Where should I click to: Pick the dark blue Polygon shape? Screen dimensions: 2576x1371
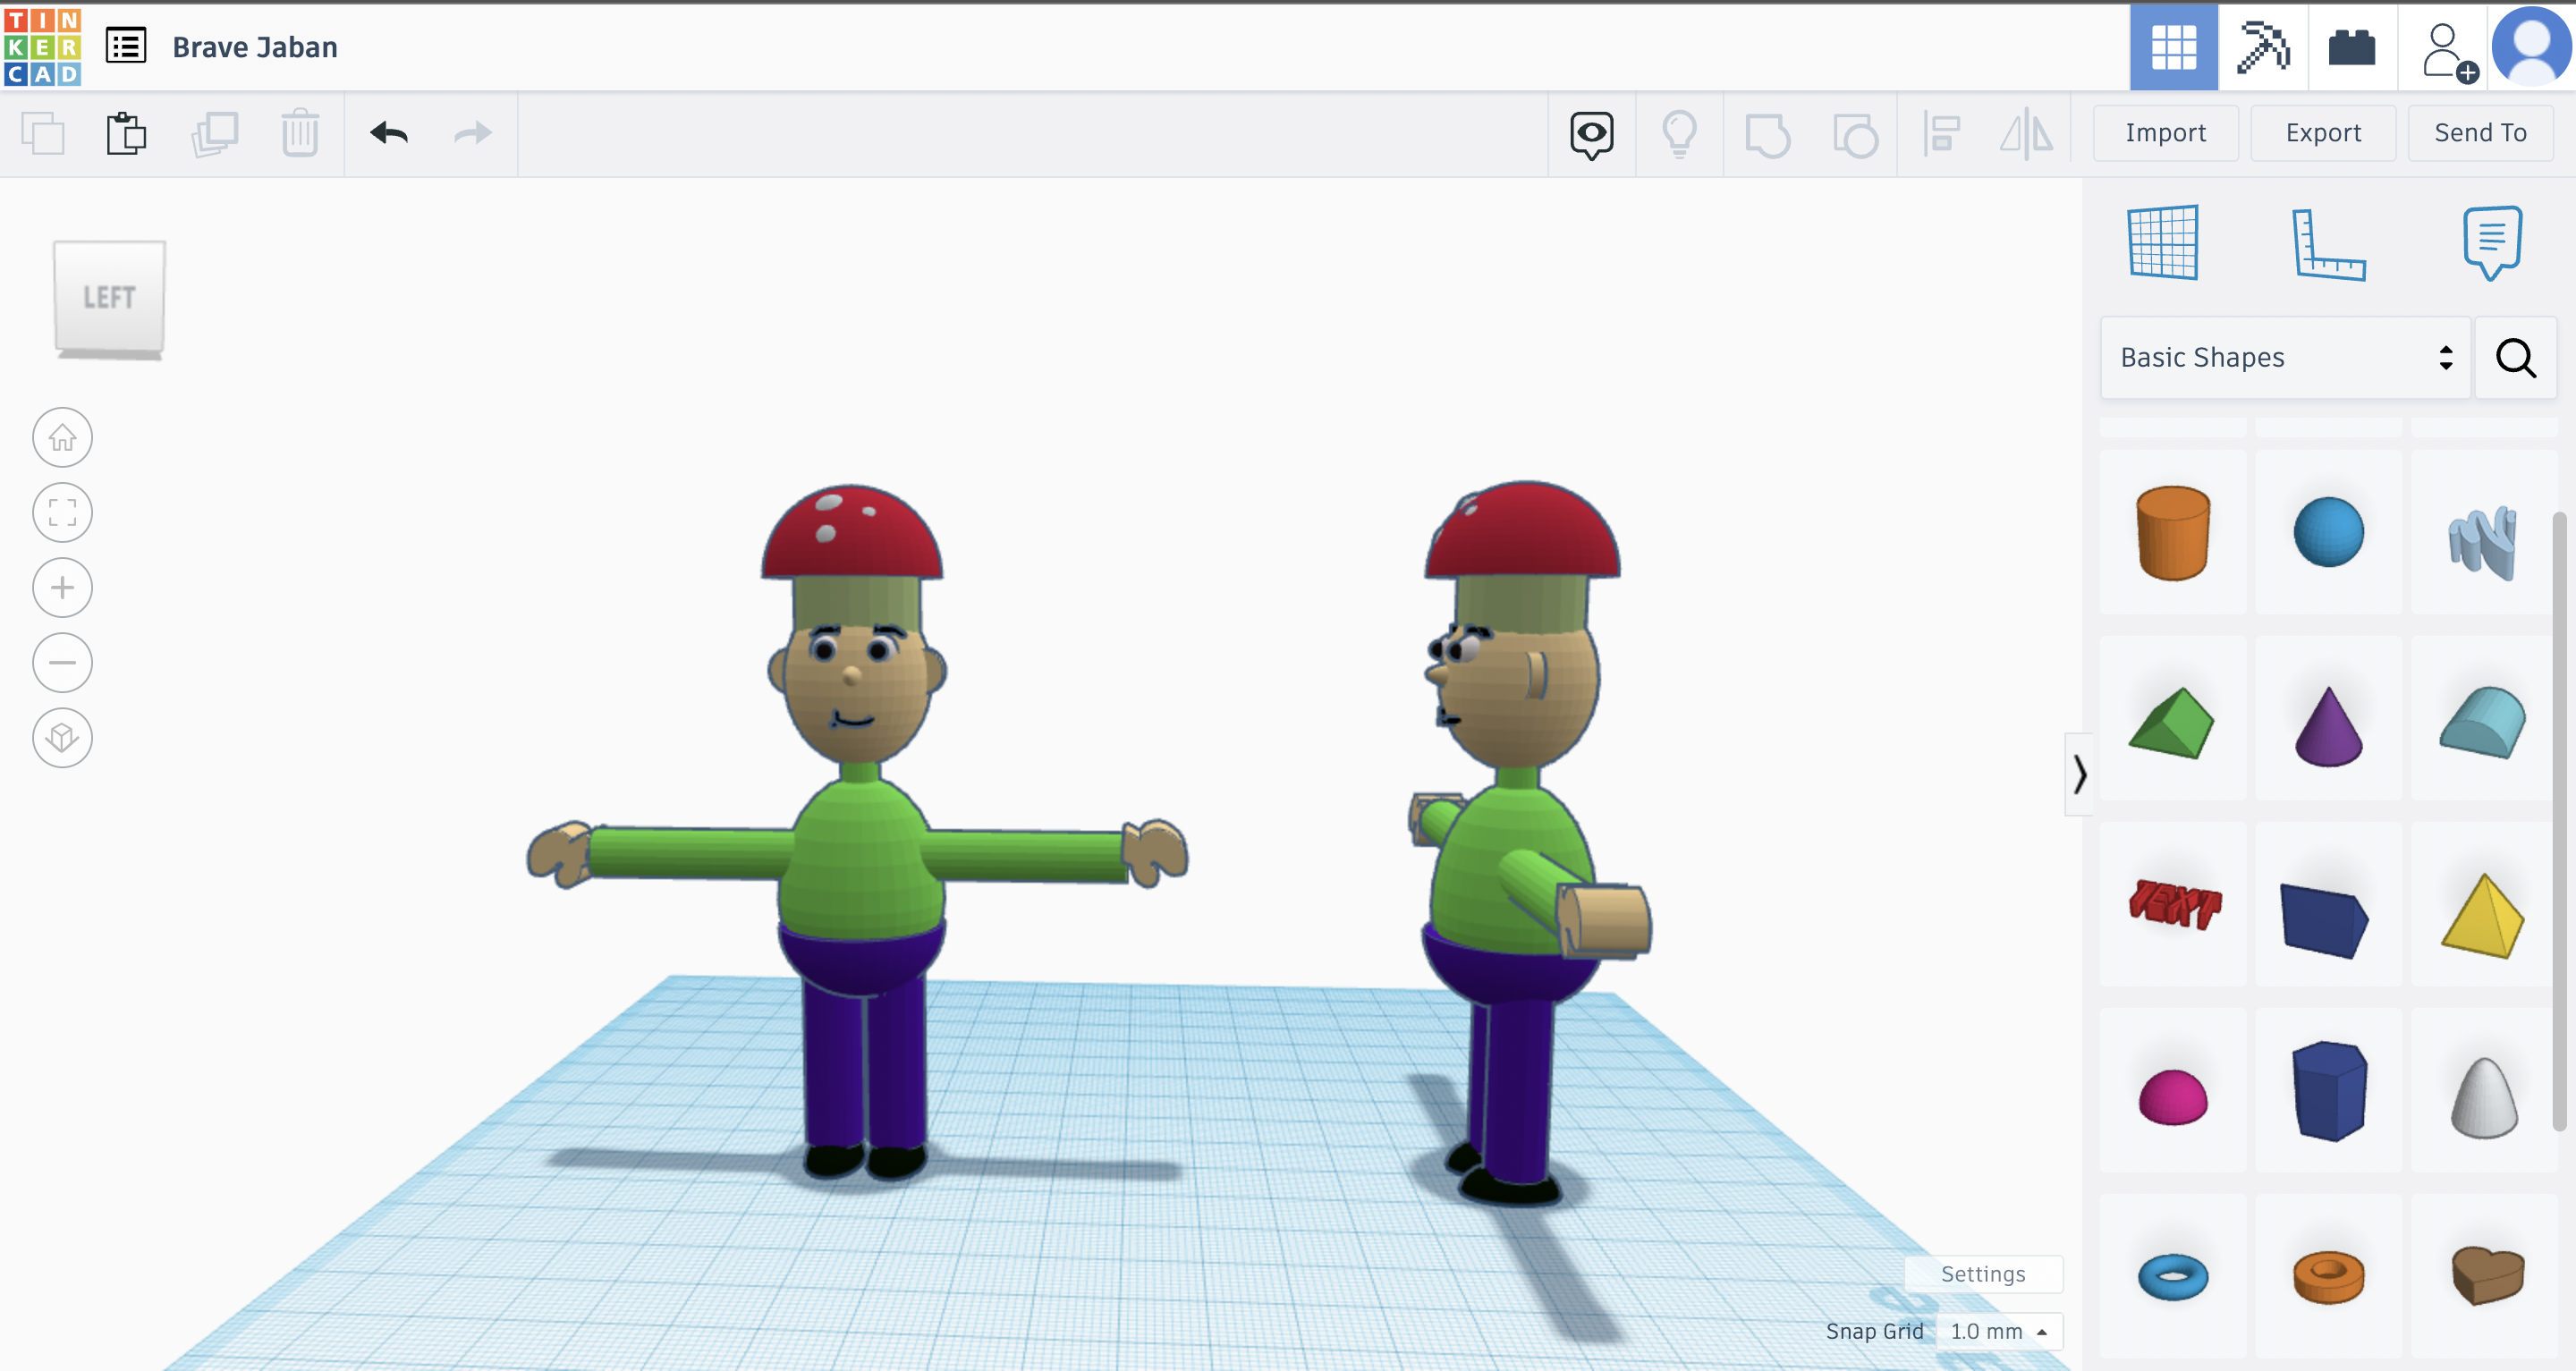2328,1091
